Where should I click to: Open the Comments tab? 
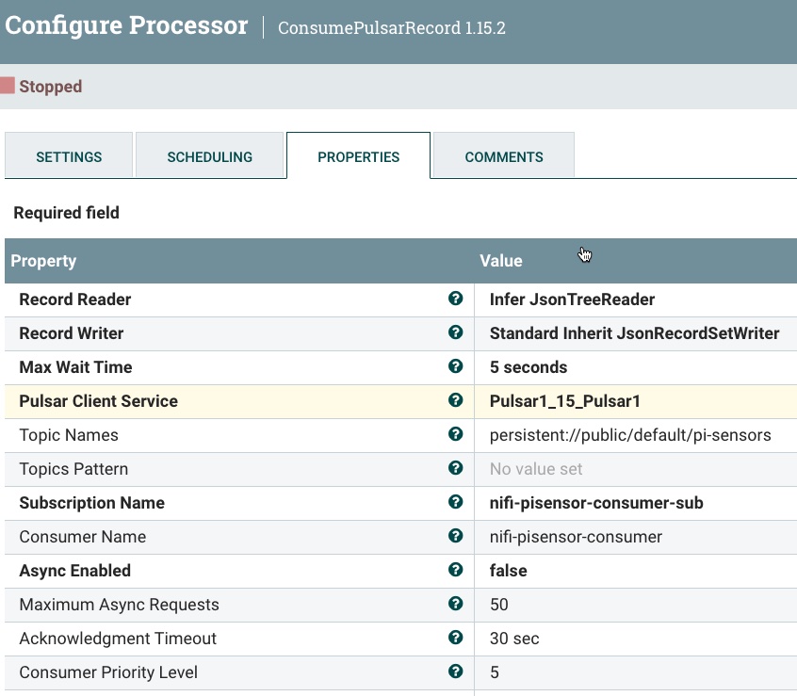click(504, 155)
